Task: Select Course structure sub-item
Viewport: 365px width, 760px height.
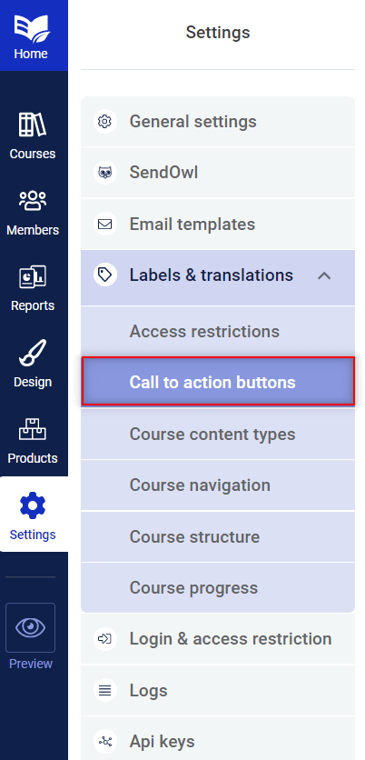Action: tap(218, 536)
